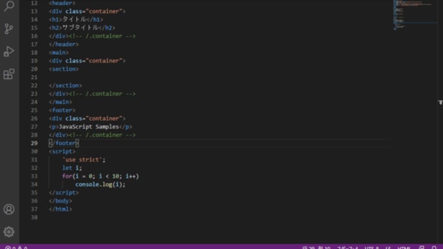The width and height of the screenshot is (443, 249).
Task: Click the container comment on line 23
Action: [102, 94]
